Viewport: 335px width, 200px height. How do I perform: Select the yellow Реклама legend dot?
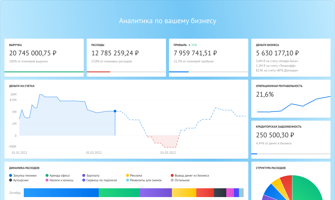[128, 175]
